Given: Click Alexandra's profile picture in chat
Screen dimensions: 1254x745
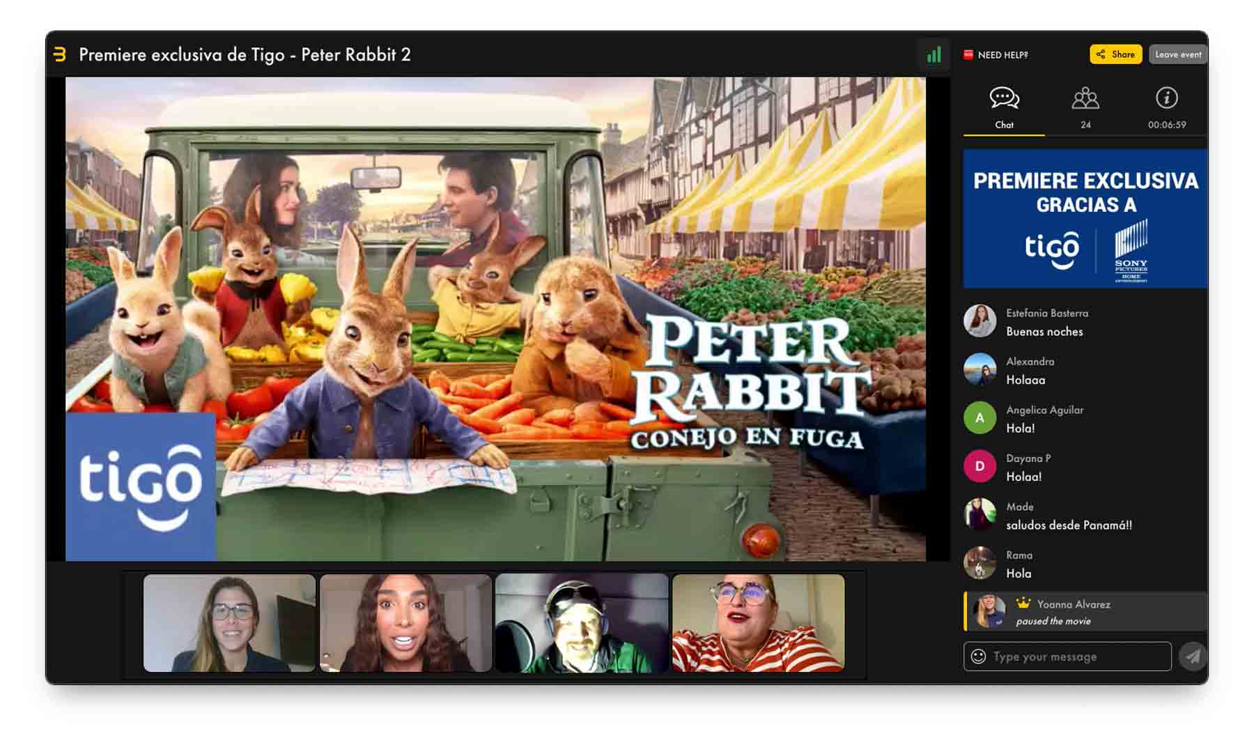Looking at the screenshot, I should [980, 369].
